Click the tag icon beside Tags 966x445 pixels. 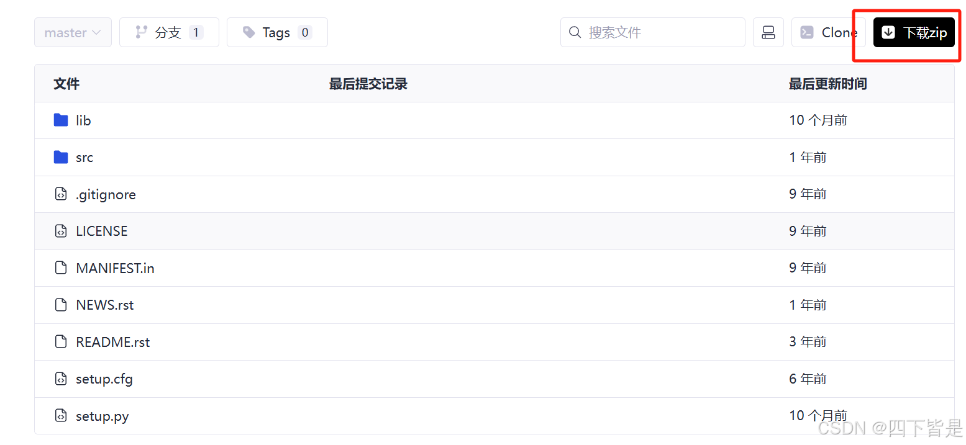[x=248, y=32]
